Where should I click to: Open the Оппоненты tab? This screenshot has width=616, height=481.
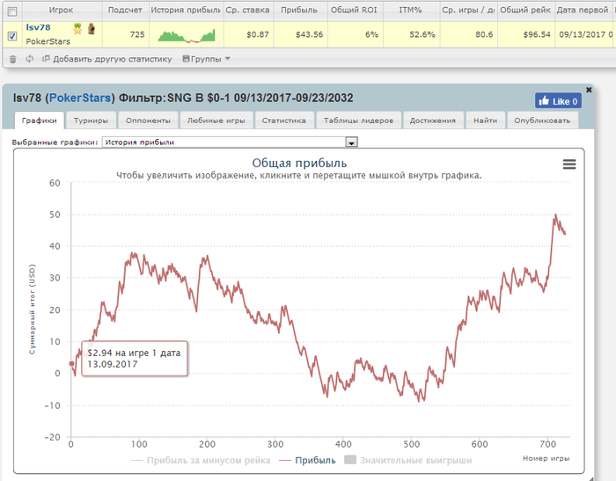coord(148,120)
